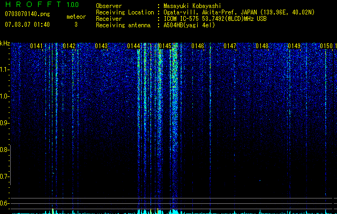Click the 0149 time marker
337x214 pixels.
(x=294, y=46)
